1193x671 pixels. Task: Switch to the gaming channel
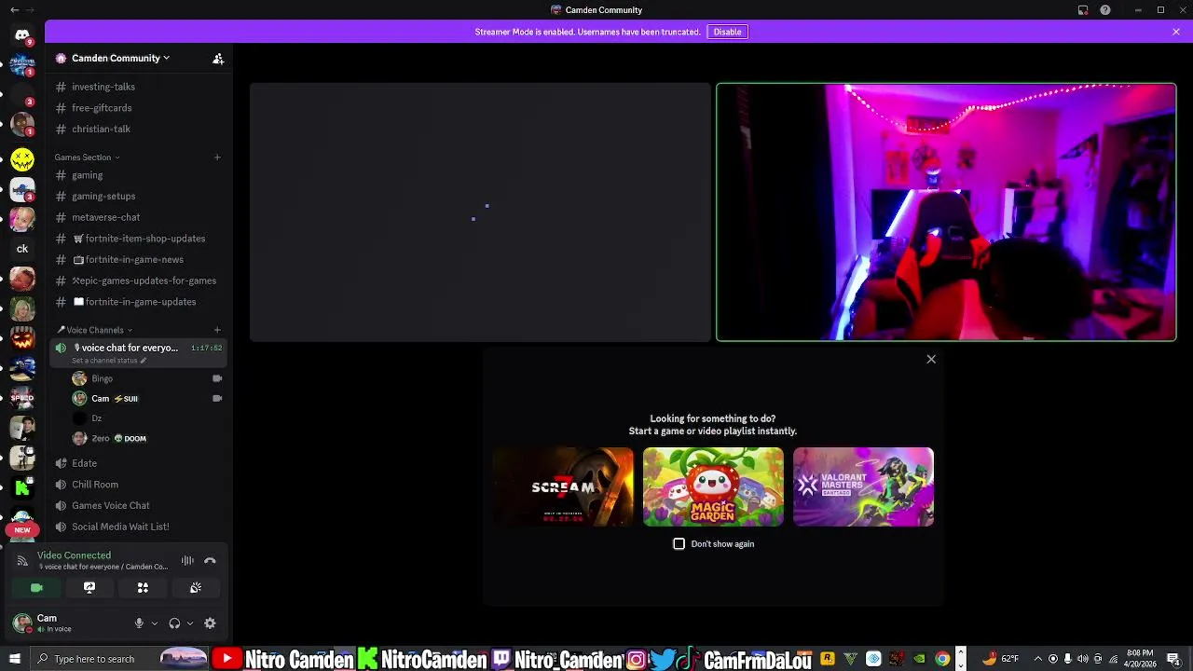140,175
